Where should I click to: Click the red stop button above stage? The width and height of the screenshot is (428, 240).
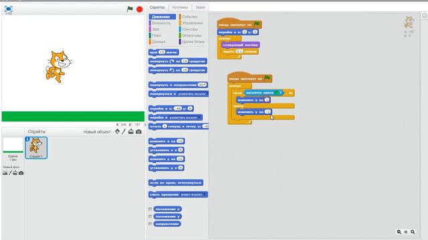tap(140, 9)
